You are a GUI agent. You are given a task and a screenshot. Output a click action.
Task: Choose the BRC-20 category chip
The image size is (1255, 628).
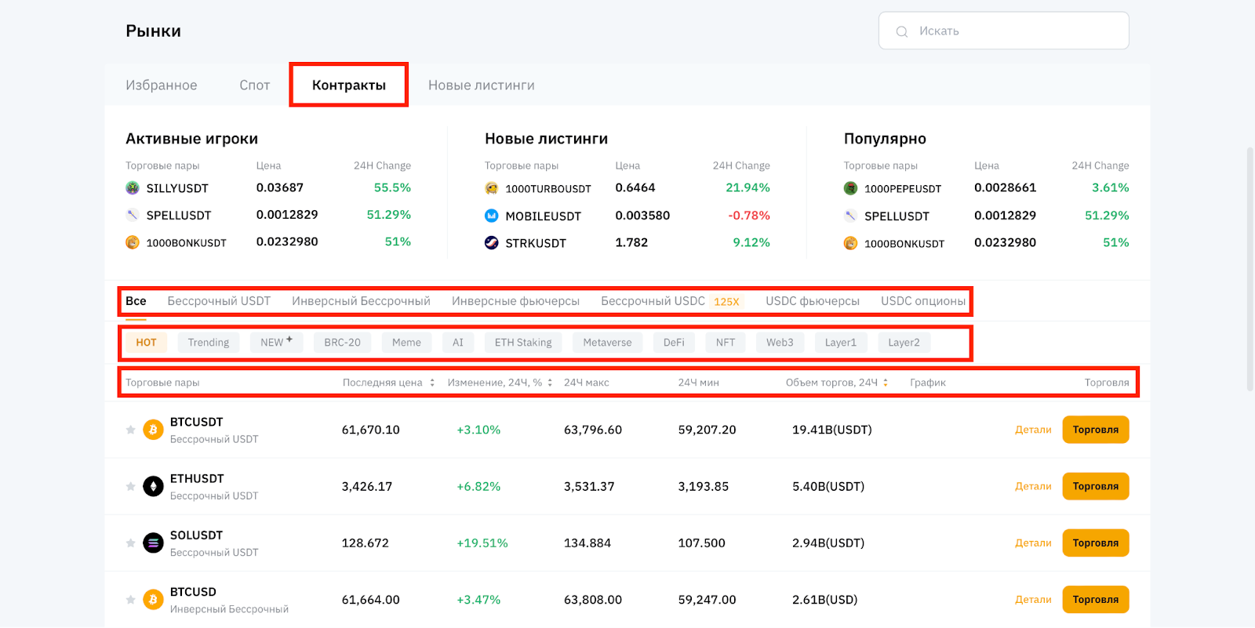coord(343,343)
